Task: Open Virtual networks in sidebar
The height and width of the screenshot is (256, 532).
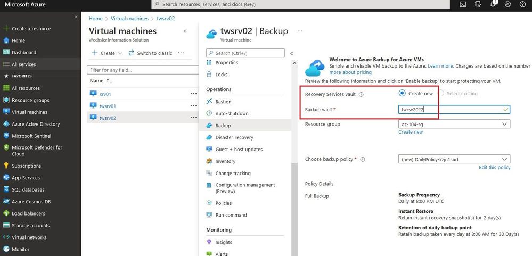Action: pyautogui.click(x=29, y=238)
